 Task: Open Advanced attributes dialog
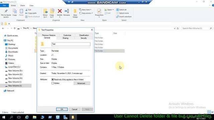82,83
